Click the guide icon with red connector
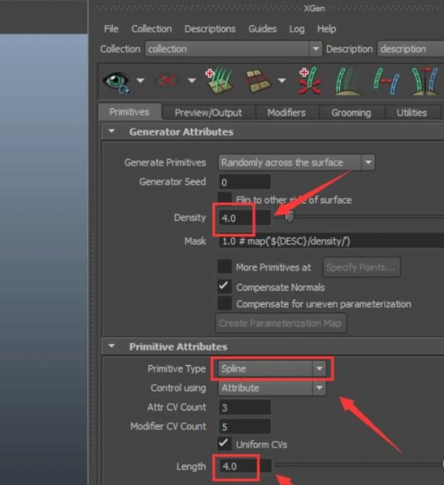 tap(387, 81)
